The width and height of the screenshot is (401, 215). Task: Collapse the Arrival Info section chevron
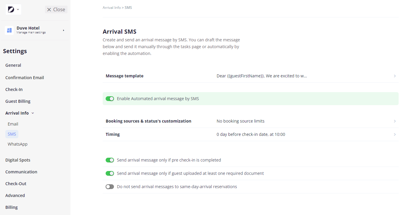(33, 113)
